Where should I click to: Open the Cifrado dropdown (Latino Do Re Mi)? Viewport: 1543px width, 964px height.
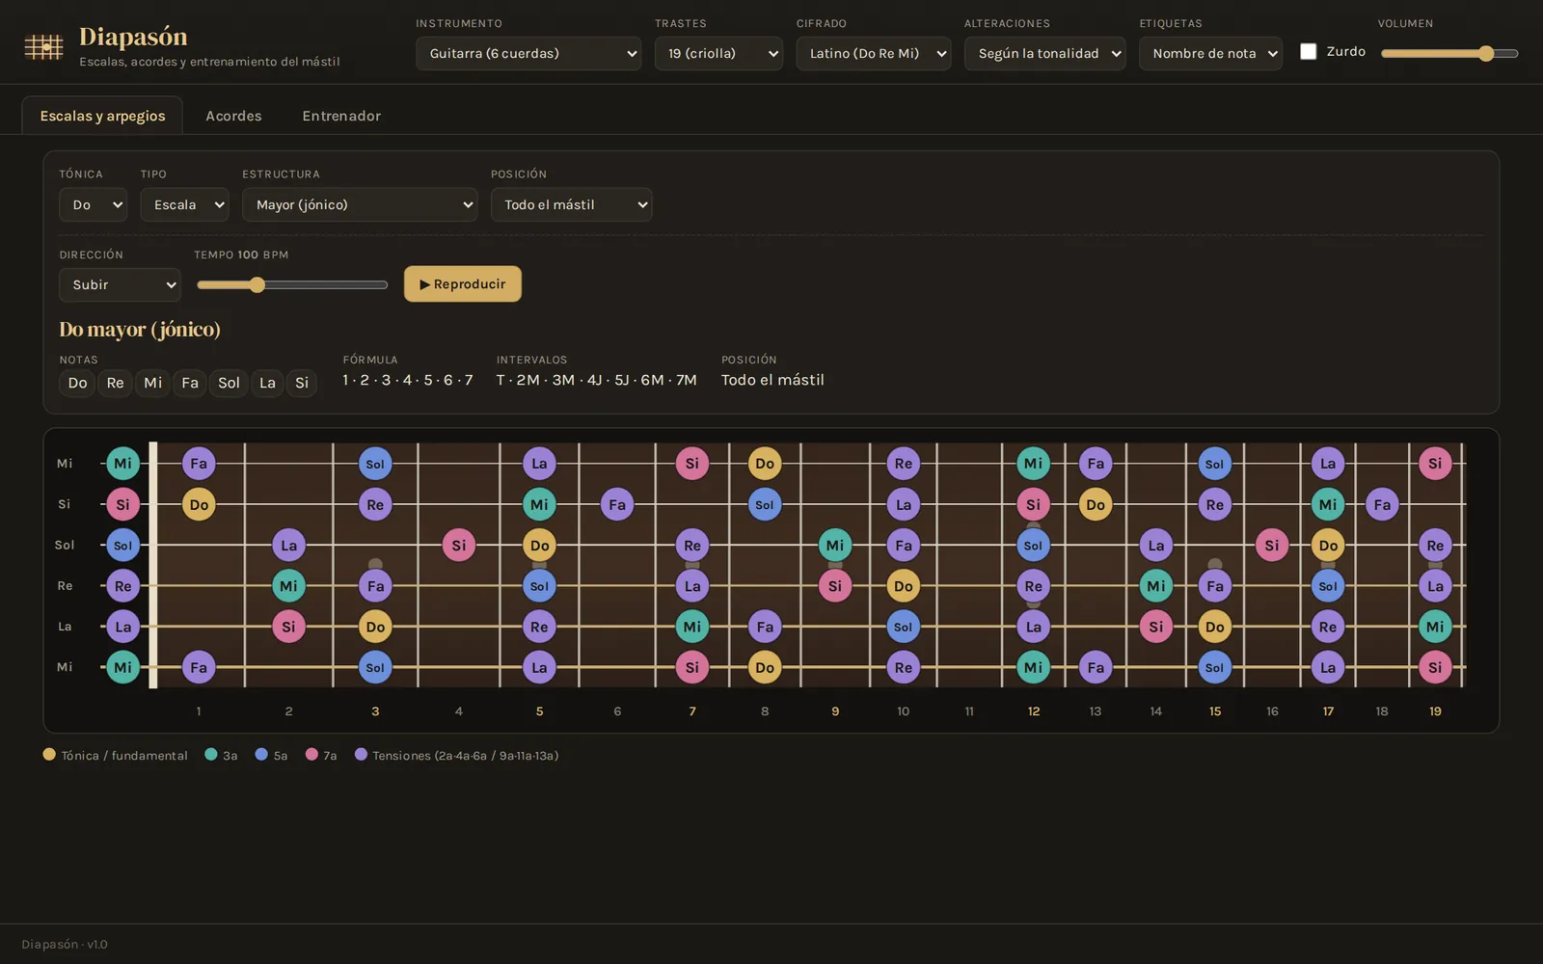[x=874, y=53]
